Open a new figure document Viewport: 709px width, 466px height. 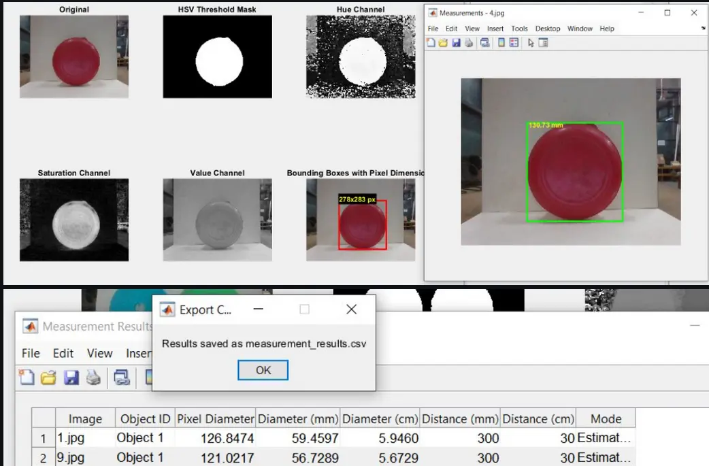(431, 42)
